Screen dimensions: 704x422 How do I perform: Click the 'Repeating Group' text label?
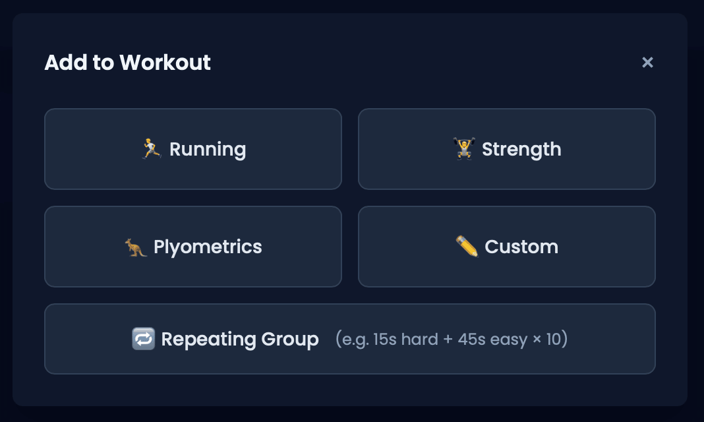[x=240, y=340]
